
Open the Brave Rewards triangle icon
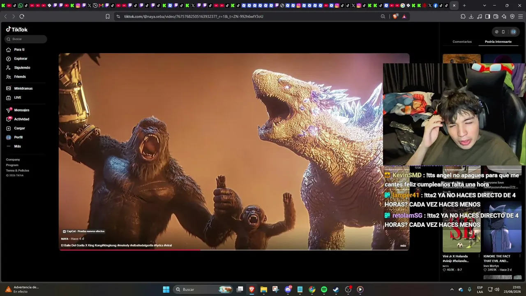click(404, 16)
